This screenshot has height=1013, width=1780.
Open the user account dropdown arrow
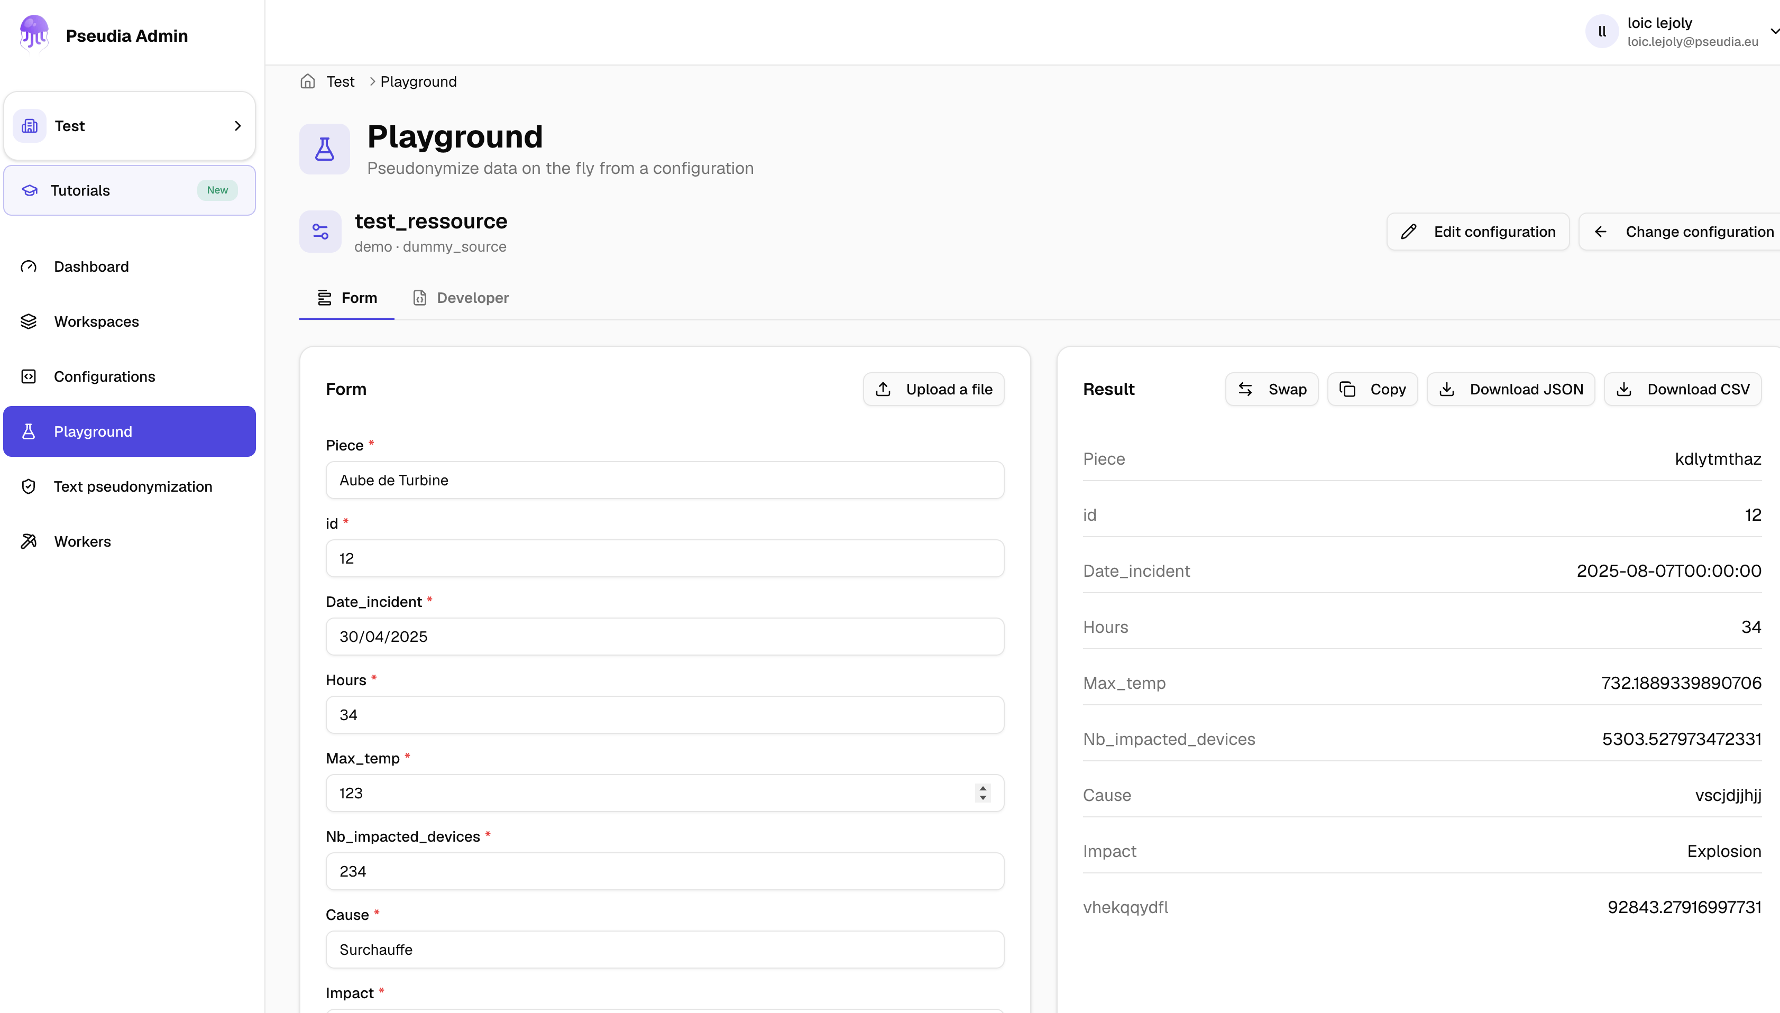1774,31
